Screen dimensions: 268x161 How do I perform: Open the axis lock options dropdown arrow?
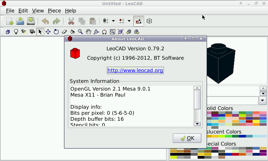coord(113,21)
